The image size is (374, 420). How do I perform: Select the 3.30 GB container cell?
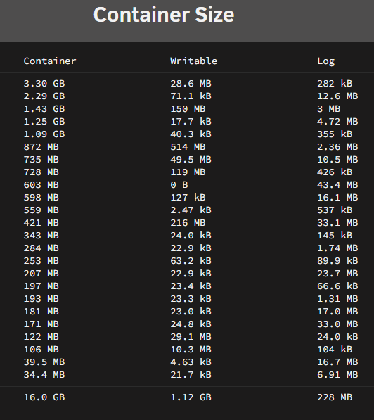point(44,84)
